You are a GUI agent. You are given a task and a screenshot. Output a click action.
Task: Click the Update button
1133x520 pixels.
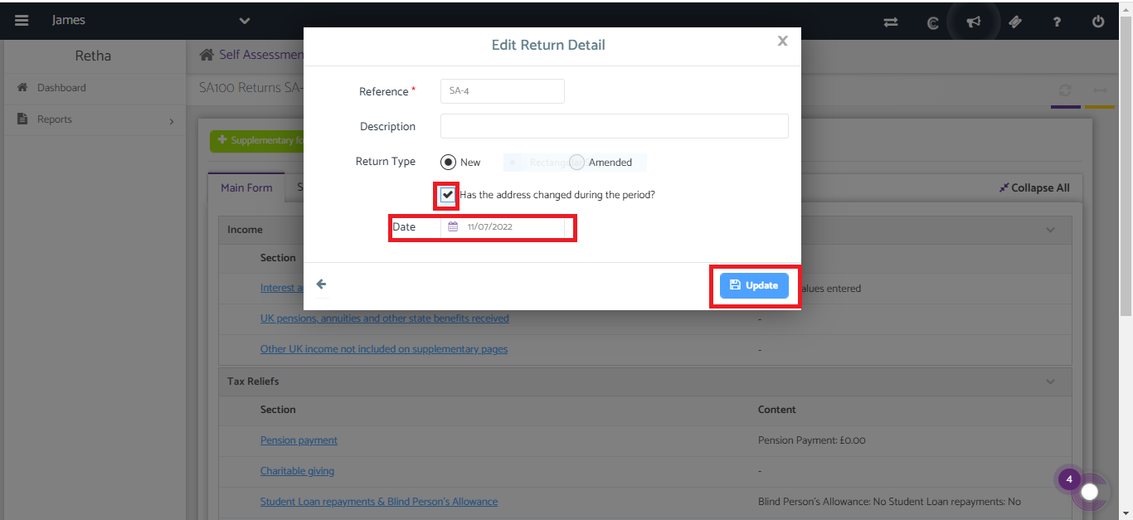click(x=754, y=285)
